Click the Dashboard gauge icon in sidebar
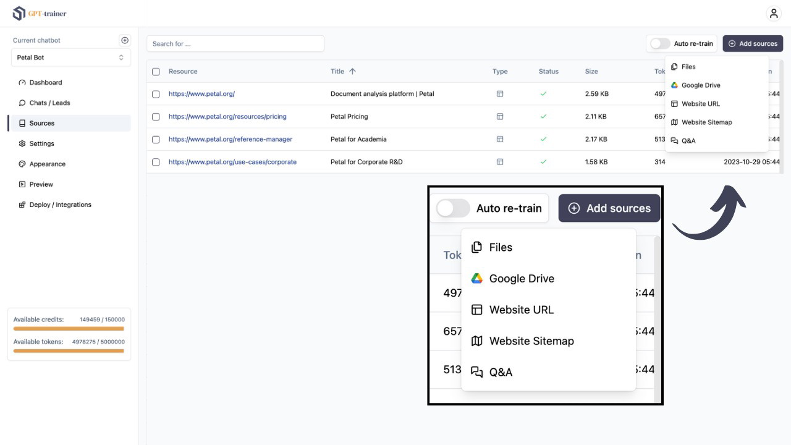The image size is (791, 445). pyautogui.click(x=22, y=83)
